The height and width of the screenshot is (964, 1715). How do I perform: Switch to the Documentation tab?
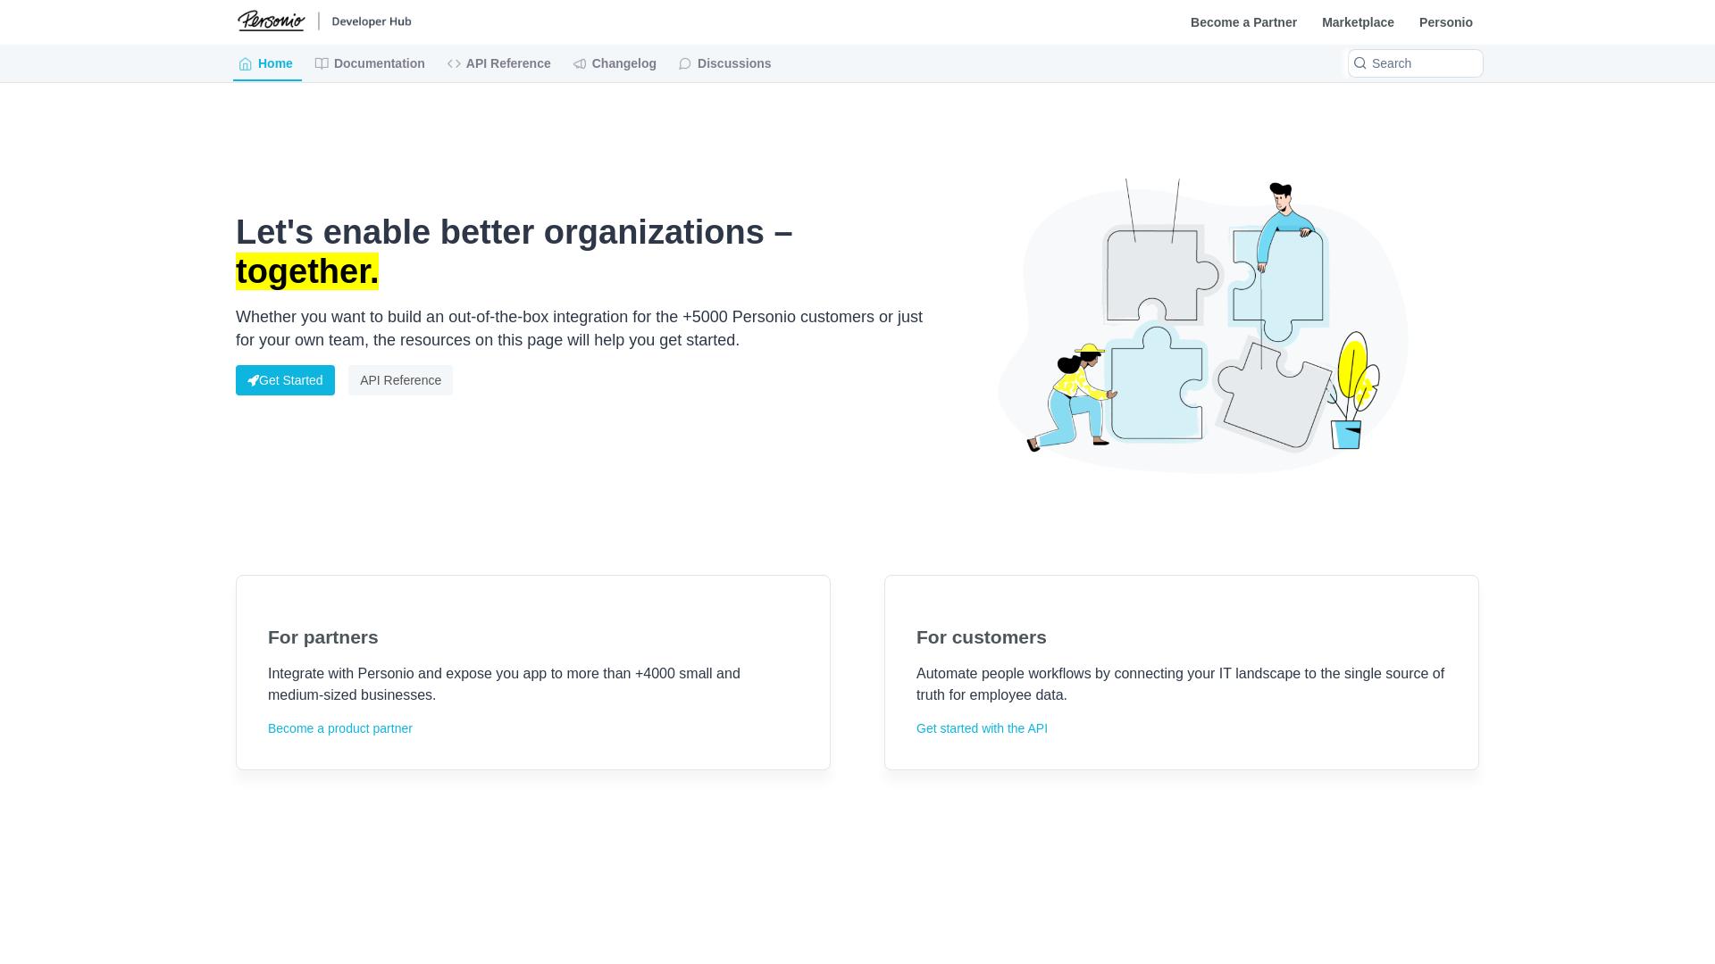point(370,63)
